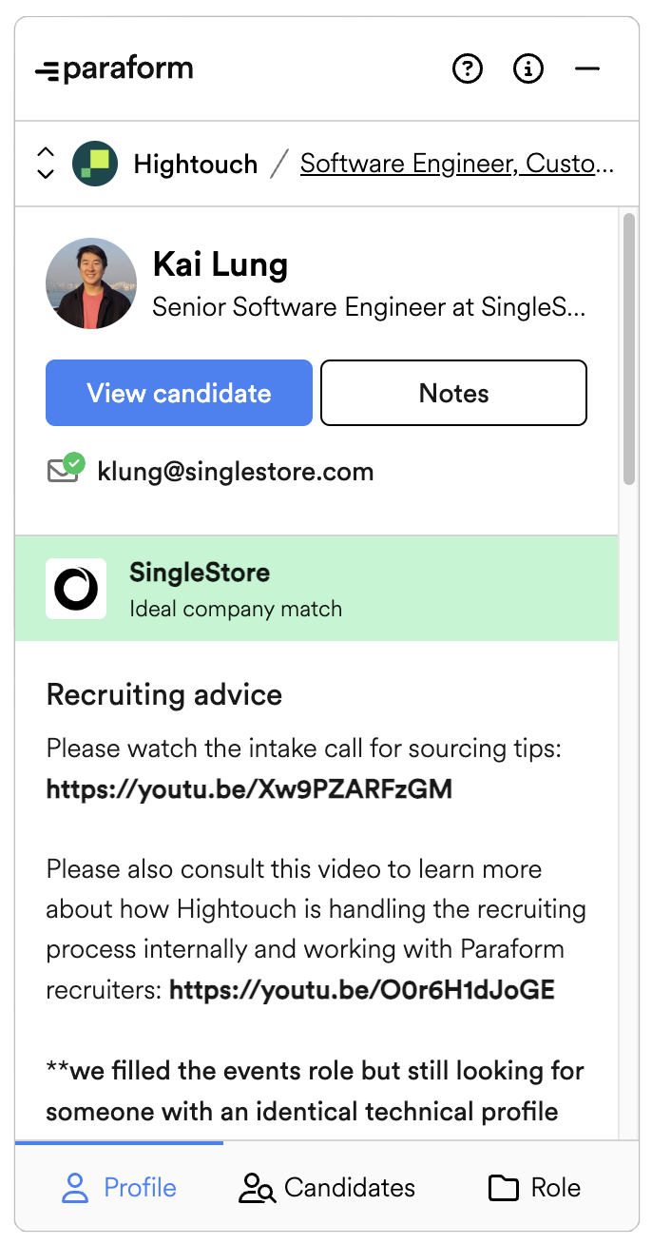Screen dimensions: 652x1244
Task: Switch to the Candidates tab
Action: click(x=327, y=1187)
